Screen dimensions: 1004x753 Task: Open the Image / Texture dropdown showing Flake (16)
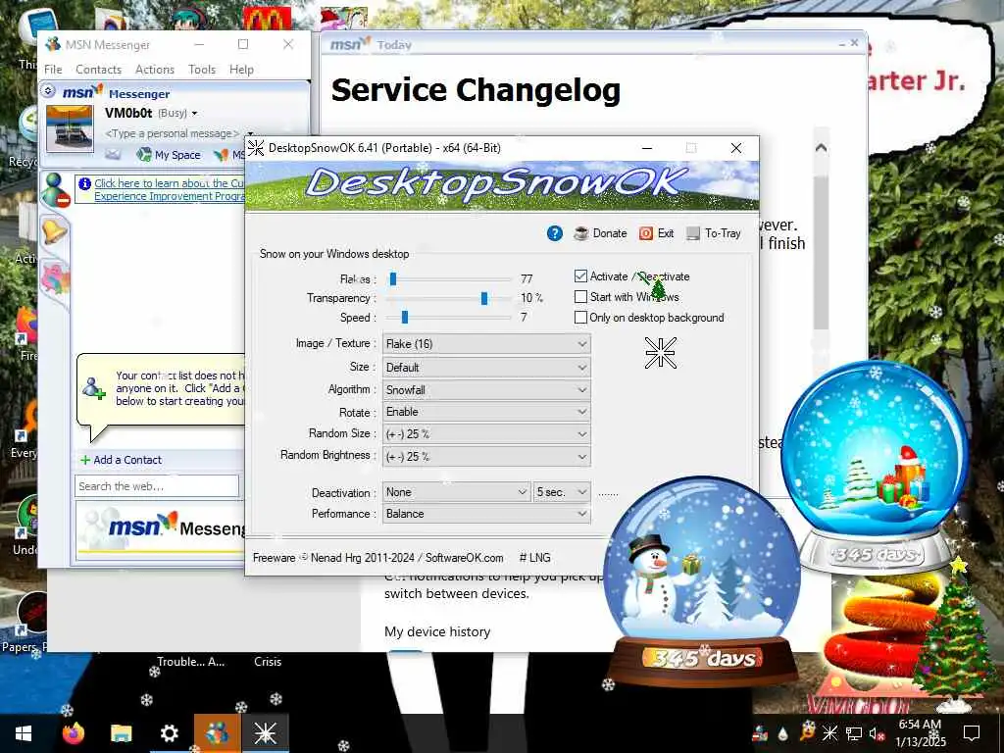tap(486, 344)
